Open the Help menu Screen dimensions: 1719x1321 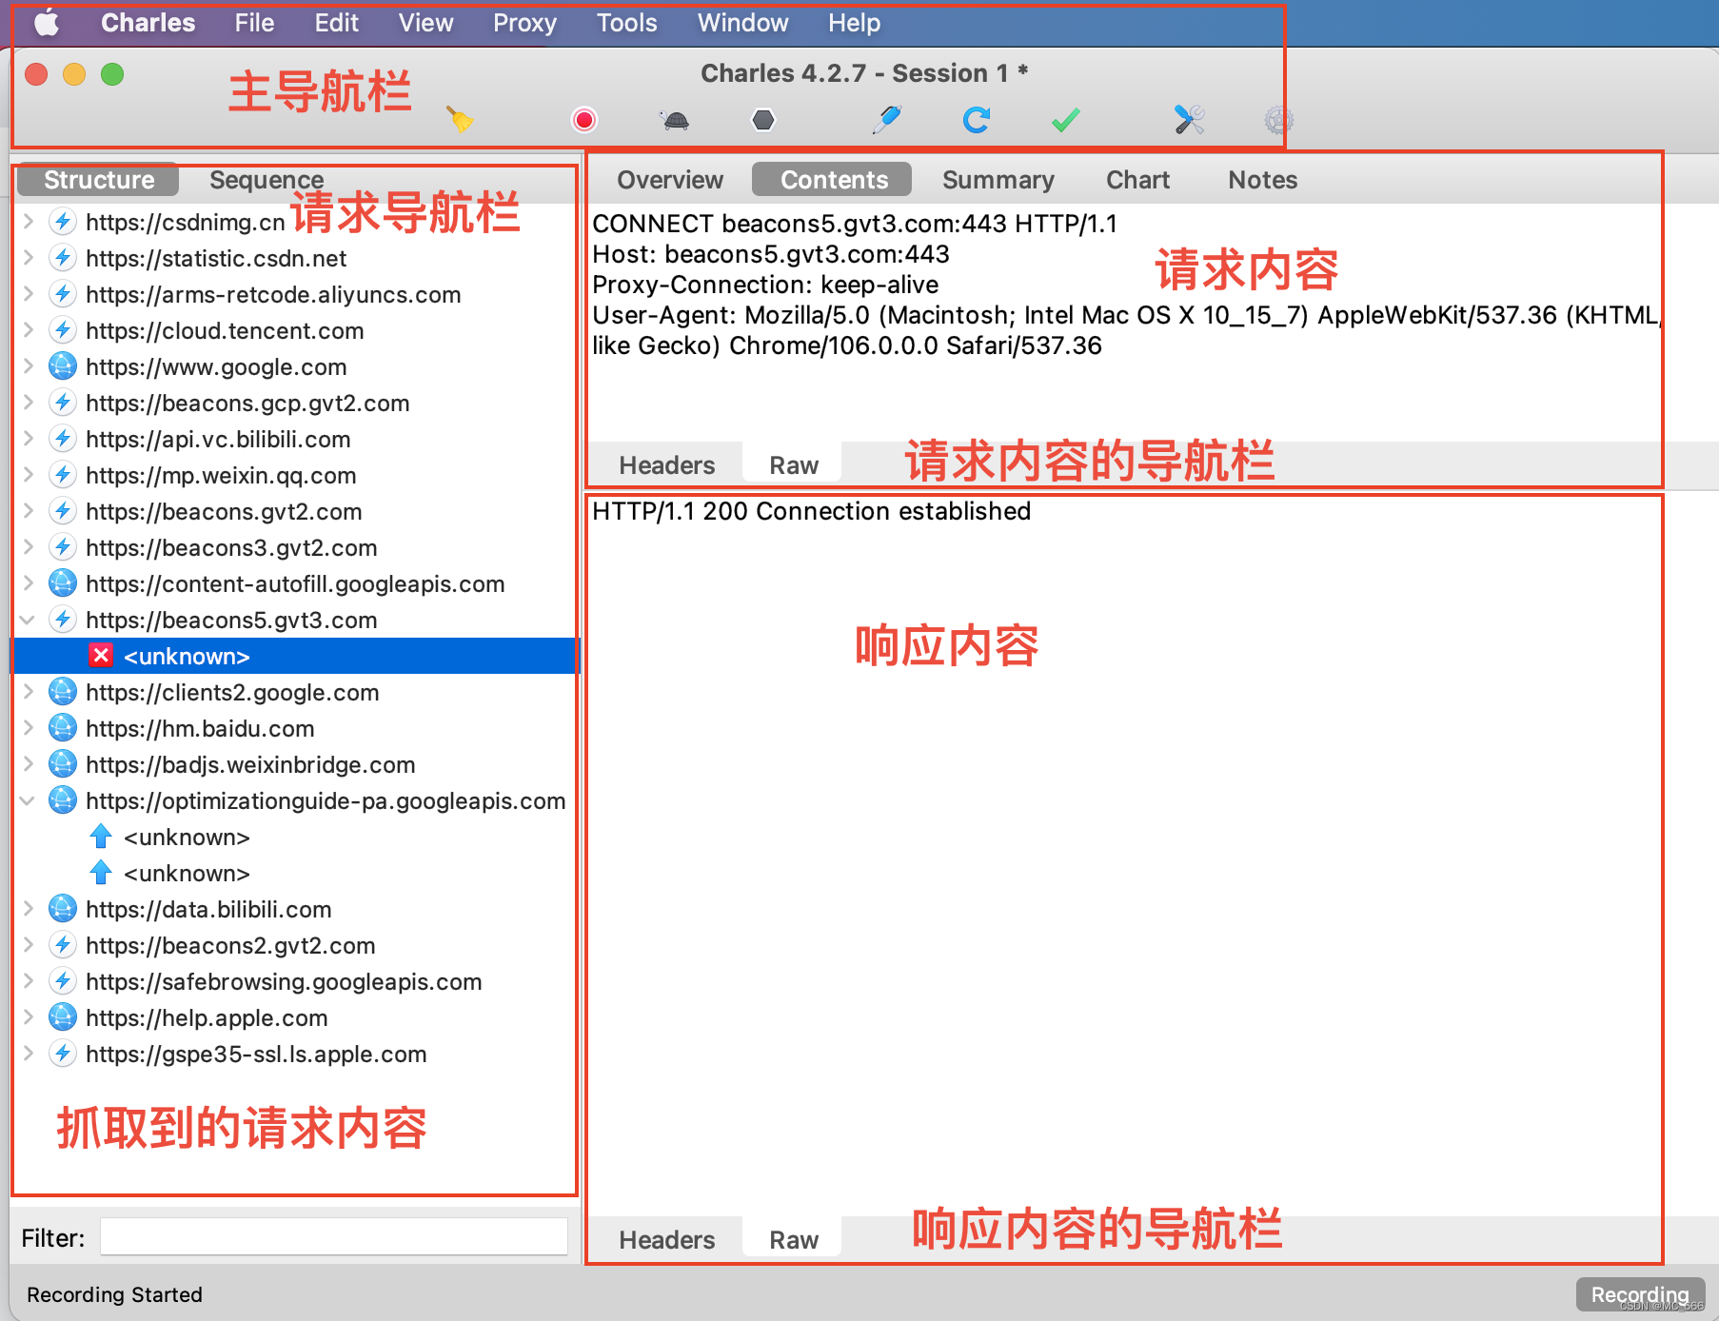pos(854,23)
